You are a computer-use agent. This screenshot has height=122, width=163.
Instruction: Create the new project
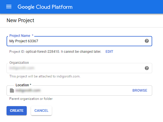pyautogui.click(x=16, y=111)
